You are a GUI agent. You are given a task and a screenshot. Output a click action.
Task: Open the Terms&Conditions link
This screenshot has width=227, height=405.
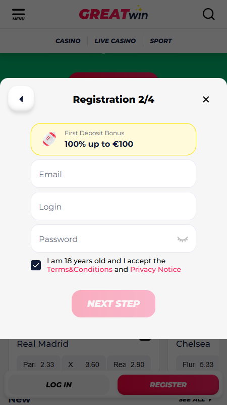pos(80,270)
